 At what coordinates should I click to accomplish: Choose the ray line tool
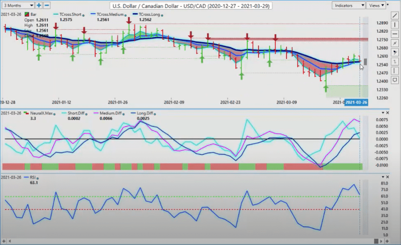[x=395, y=43]
